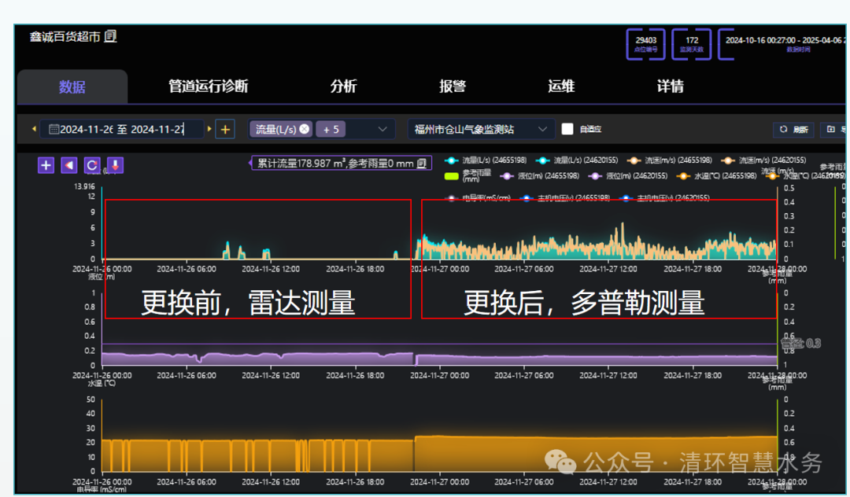Click the plus icon to add a chart
850x497 pixels.
[45, 165]
